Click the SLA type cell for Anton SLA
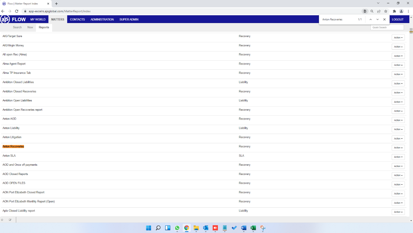413x233 pixels. pyautogui.click(x=241, y=156)
